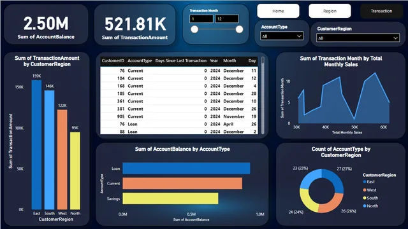
Task: Select the North bar in region chart
Action: click(x=75, y=171)
